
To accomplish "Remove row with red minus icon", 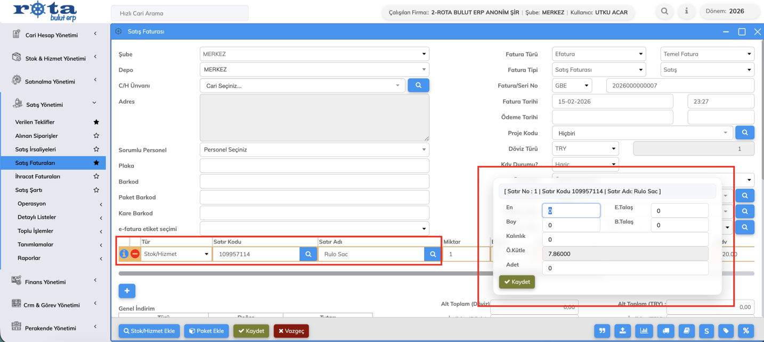I will pos(135,254).
